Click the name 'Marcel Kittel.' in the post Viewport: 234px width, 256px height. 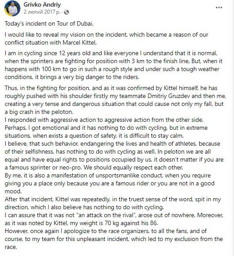pyautogui.click(x=79, y=43)
